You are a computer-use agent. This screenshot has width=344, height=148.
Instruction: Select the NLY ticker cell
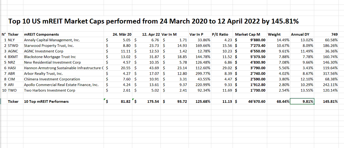coord(12,40)
